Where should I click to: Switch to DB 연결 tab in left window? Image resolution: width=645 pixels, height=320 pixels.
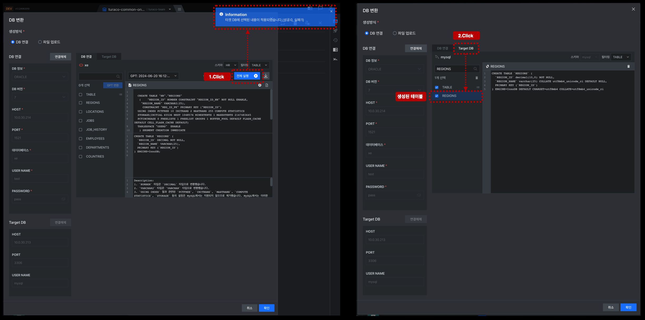86,57
